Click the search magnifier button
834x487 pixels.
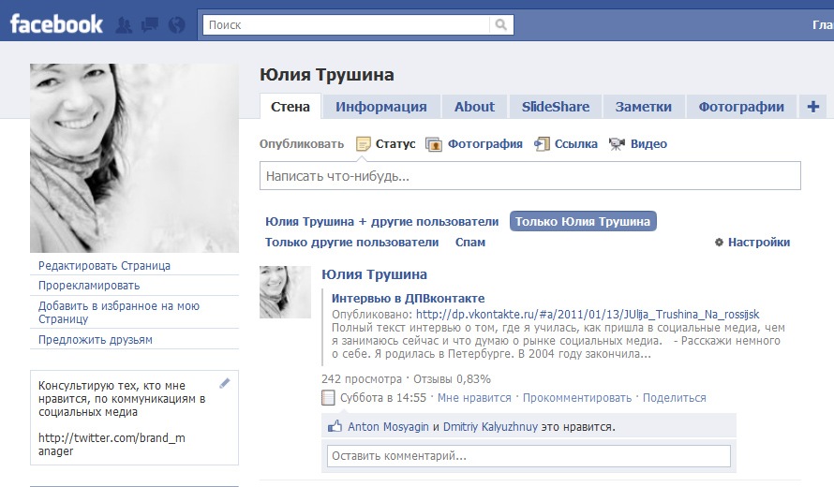click(501, 25)
